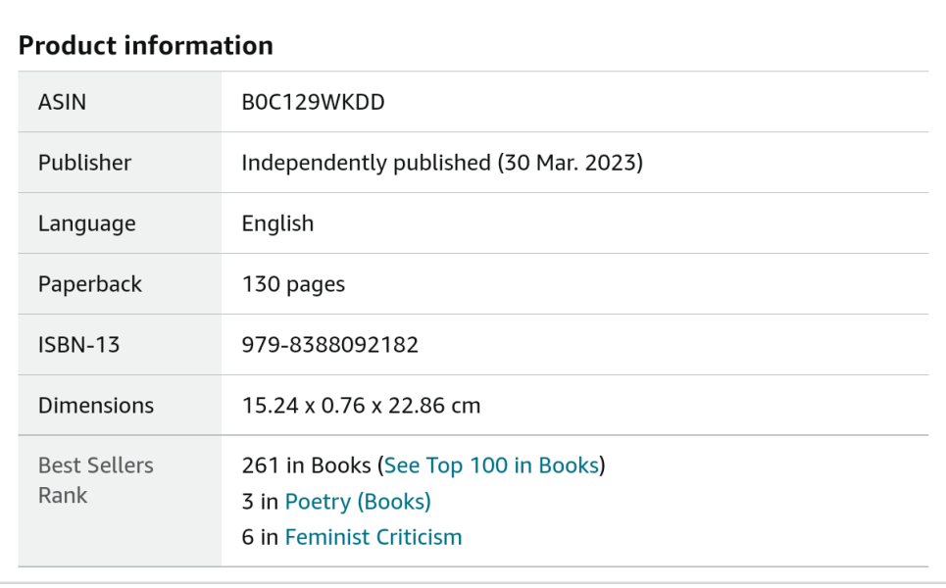Click the dimensions value in centimeters
The image size is (946, 588).
coord(362,405)
